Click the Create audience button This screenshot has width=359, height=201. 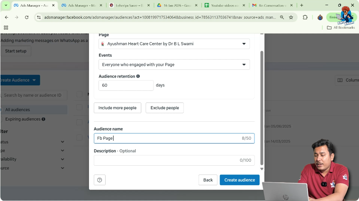(239, 180)
